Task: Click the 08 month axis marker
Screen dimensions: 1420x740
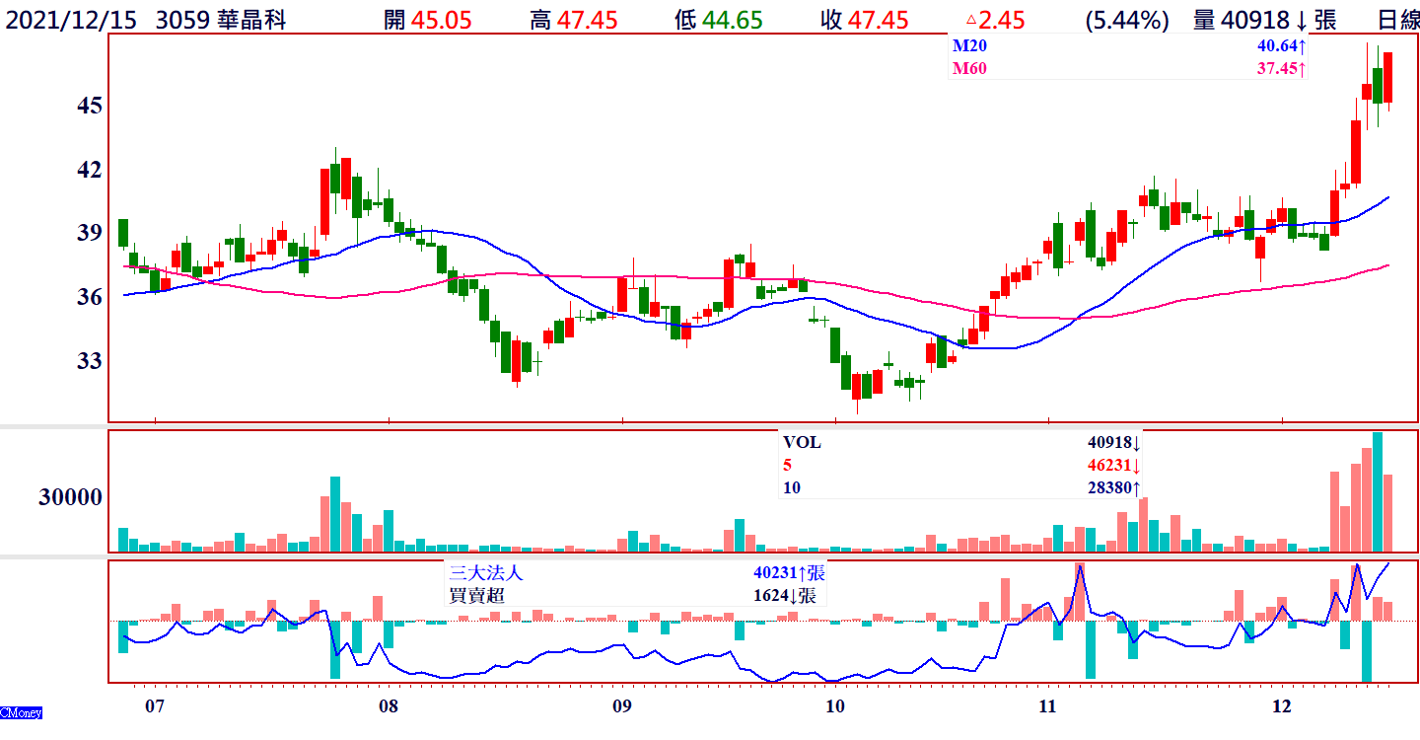Action: [x=388, y=706]
